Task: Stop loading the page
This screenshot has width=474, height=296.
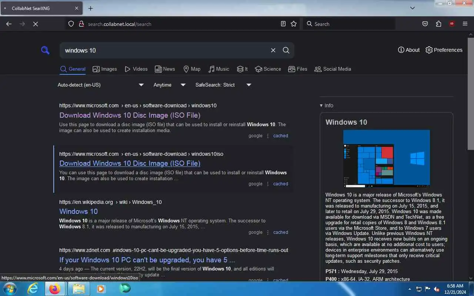Action: click(35, 24)
